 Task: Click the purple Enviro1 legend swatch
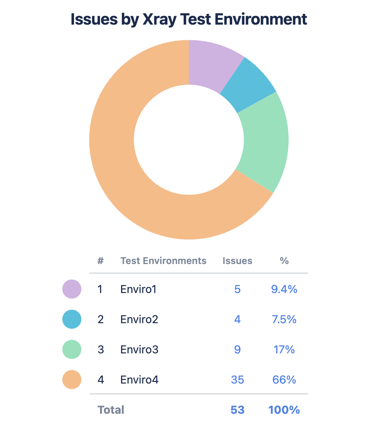click(72, 289)
